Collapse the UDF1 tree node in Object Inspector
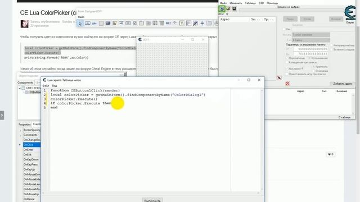The width and height of the screenshot is (360, 202). [x=20, y=88]
